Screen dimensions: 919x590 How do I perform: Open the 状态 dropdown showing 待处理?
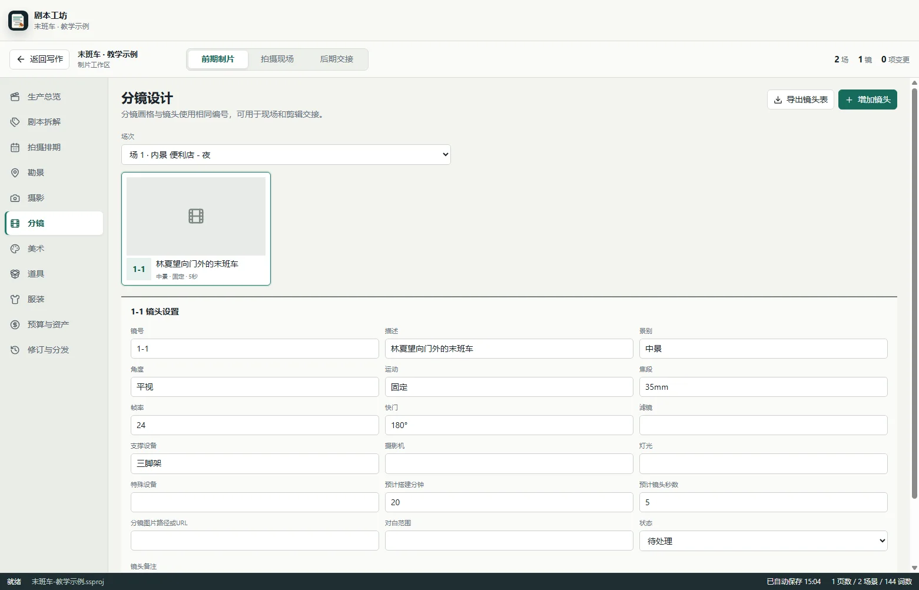coord(764,541)
